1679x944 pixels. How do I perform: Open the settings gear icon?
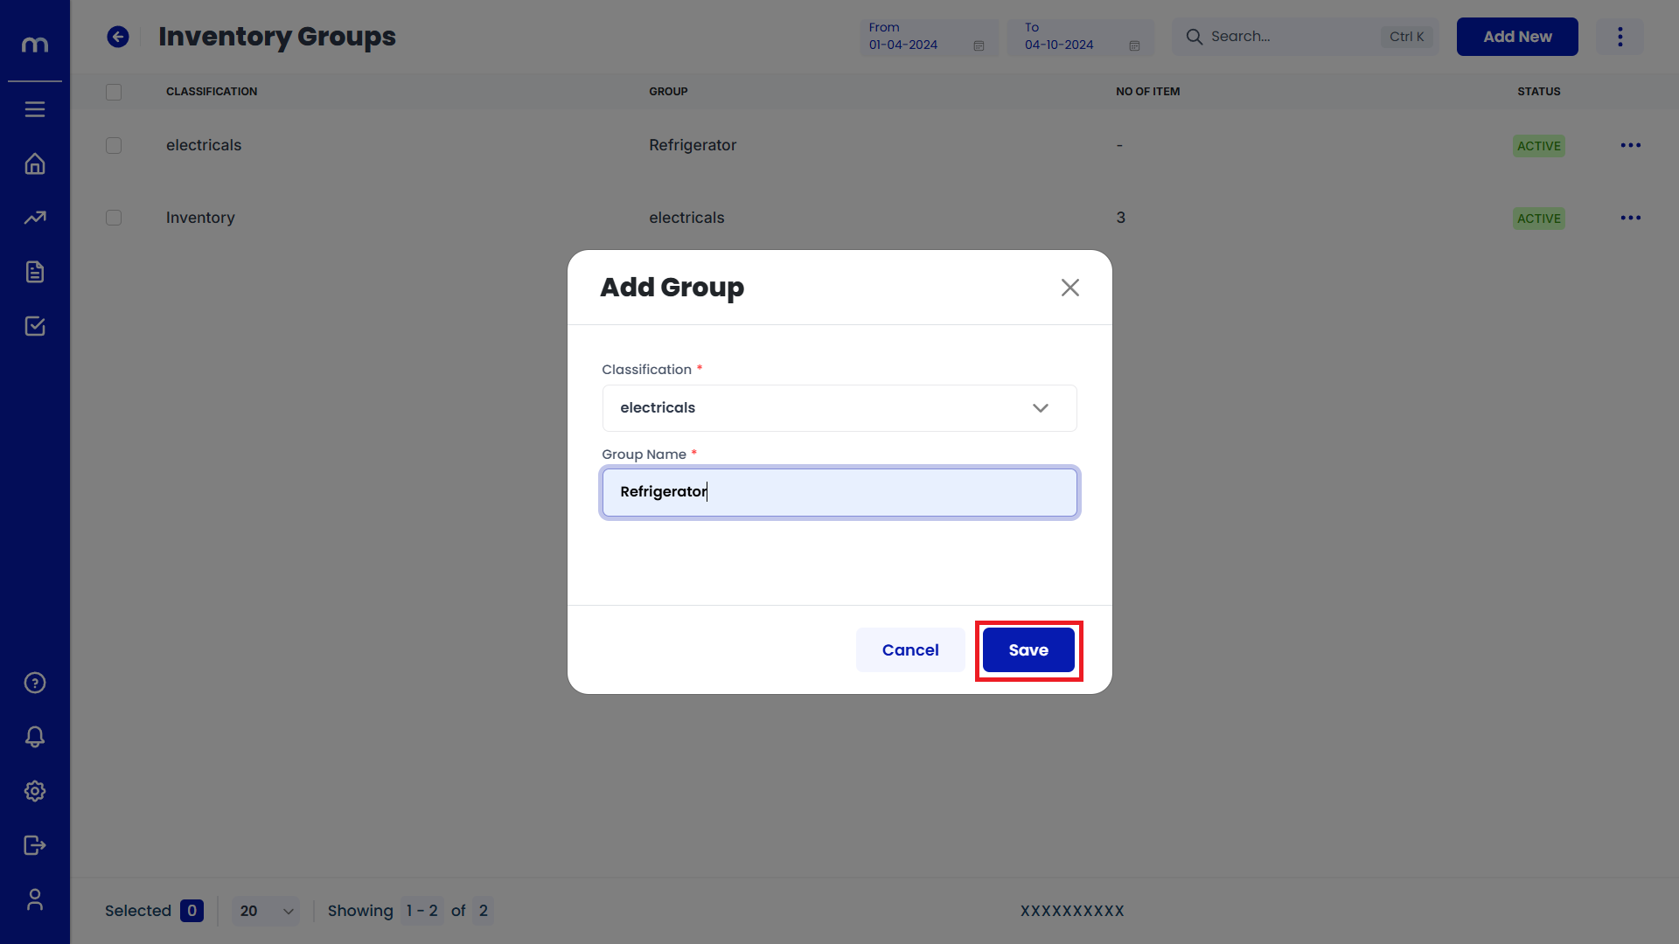(35, 791)
